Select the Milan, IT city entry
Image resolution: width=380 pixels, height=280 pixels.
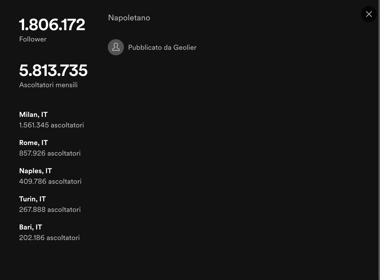33,115
